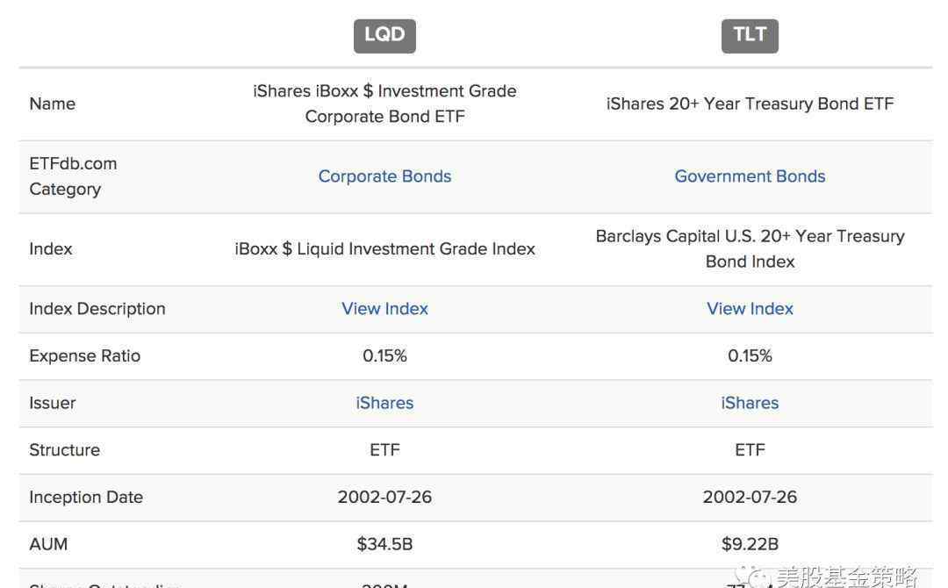Click the Index Description row label
948x588 pixels.
point(97,309)
